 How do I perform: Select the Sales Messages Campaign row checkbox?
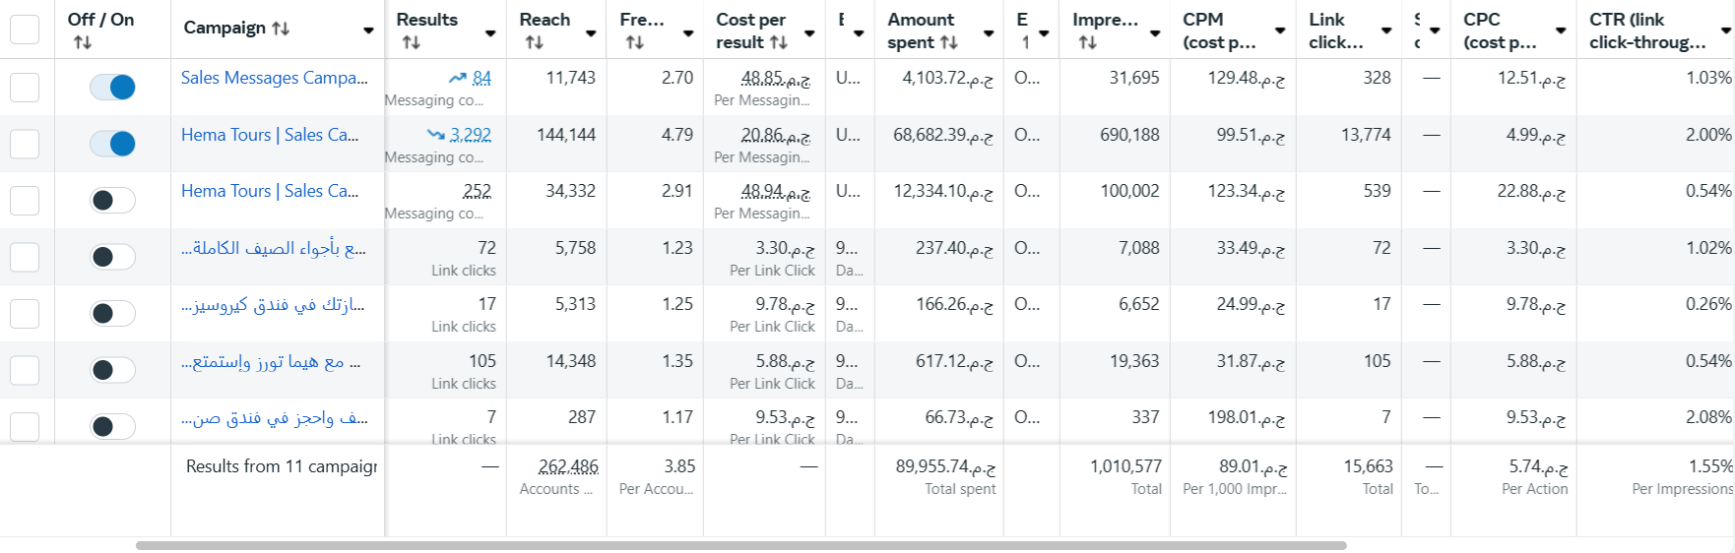[25, 87]
